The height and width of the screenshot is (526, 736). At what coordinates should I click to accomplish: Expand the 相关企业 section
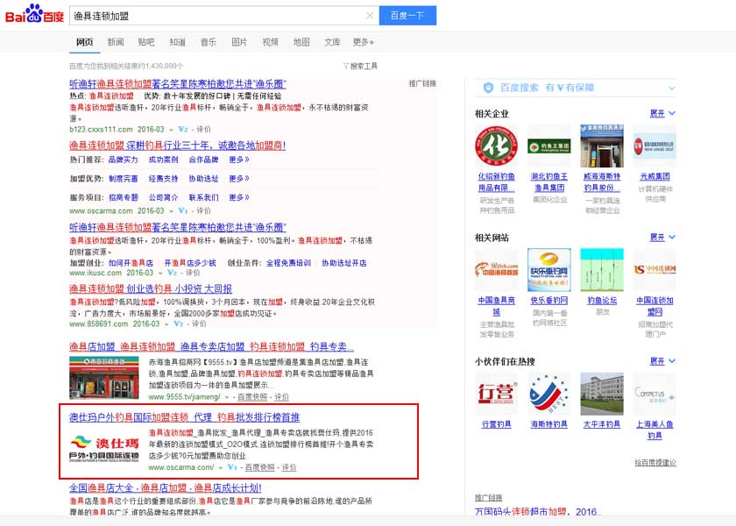tap(662, 114)
